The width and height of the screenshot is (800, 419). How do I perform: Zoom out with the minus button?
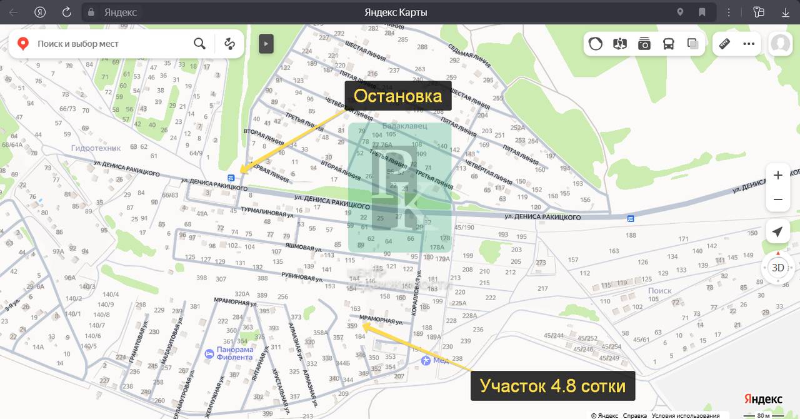pyautogui.click(x=777, y=199)
